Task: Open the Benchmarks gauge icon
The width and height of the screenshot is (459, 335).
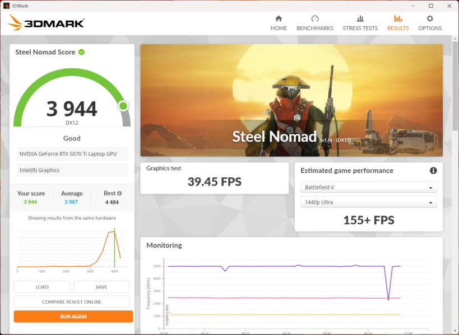Action: pos(314,18)
